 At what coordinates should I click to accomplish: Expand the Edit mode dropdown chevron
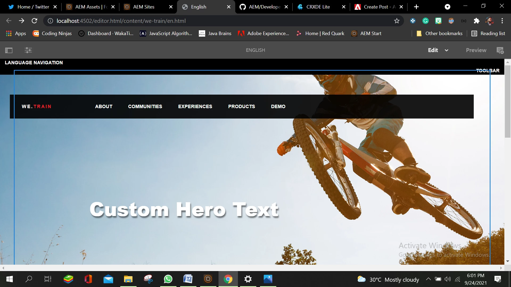coord(447,50)
